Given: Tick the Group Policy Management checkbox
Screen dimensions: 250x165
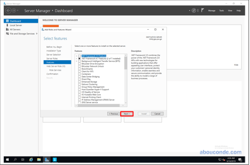Looking at the screenshot, I should tap(79, 87).
